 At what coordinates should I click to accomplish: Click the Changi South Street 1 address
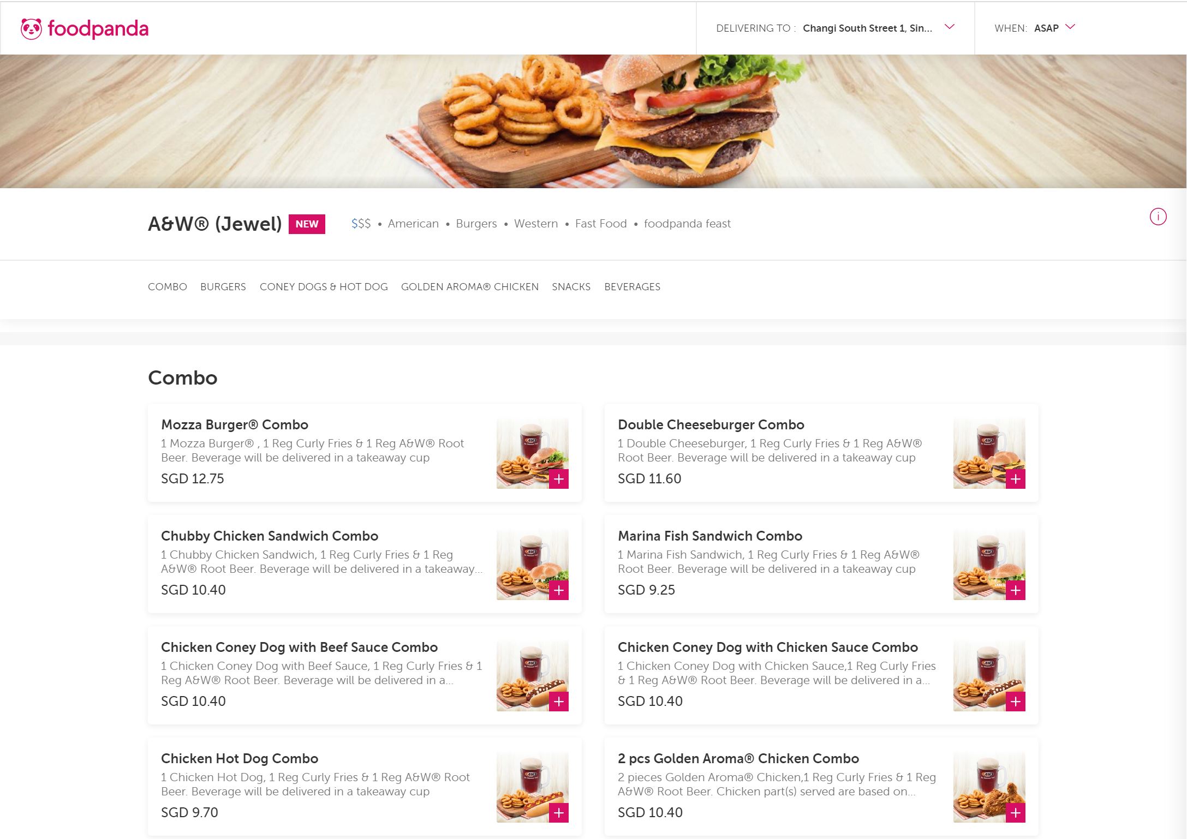pos(867,28)
